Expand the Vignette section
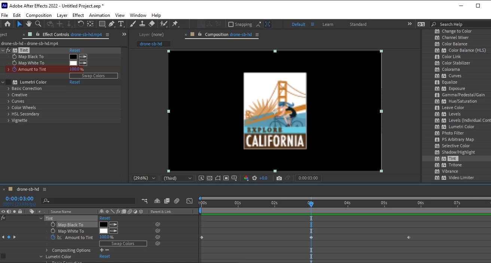This screenshot has width=491, height=263. tap(9, 120)
